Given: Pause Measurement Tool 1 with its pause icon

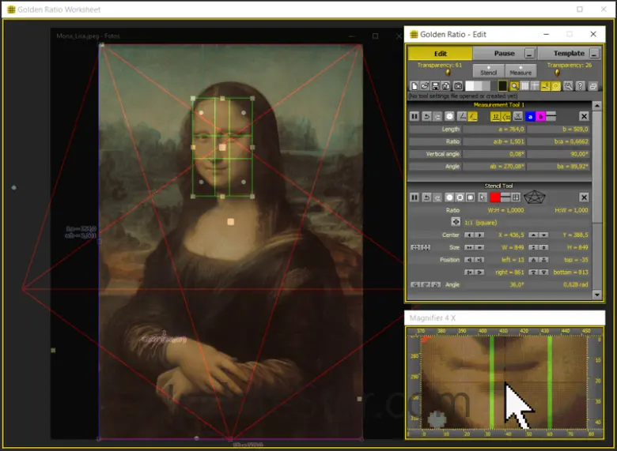Looking at the screenshot, I should pos(414,116).
